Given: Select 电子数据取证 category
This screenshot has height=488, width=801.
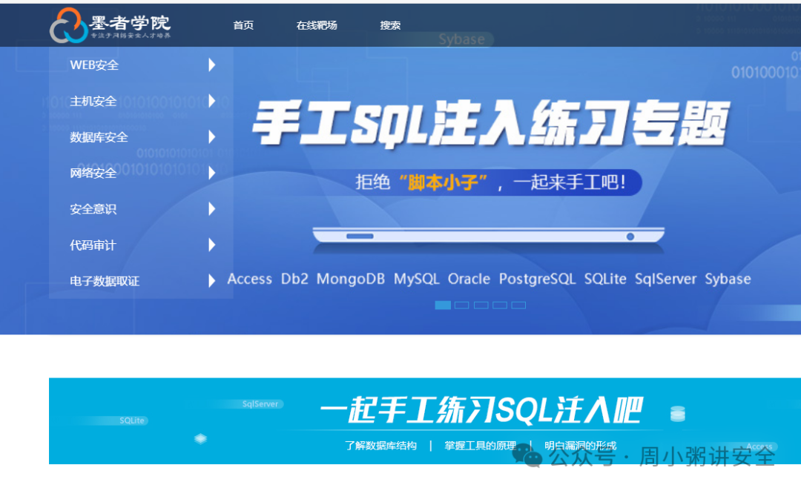Looking at the screenshot, I should 105,281.
